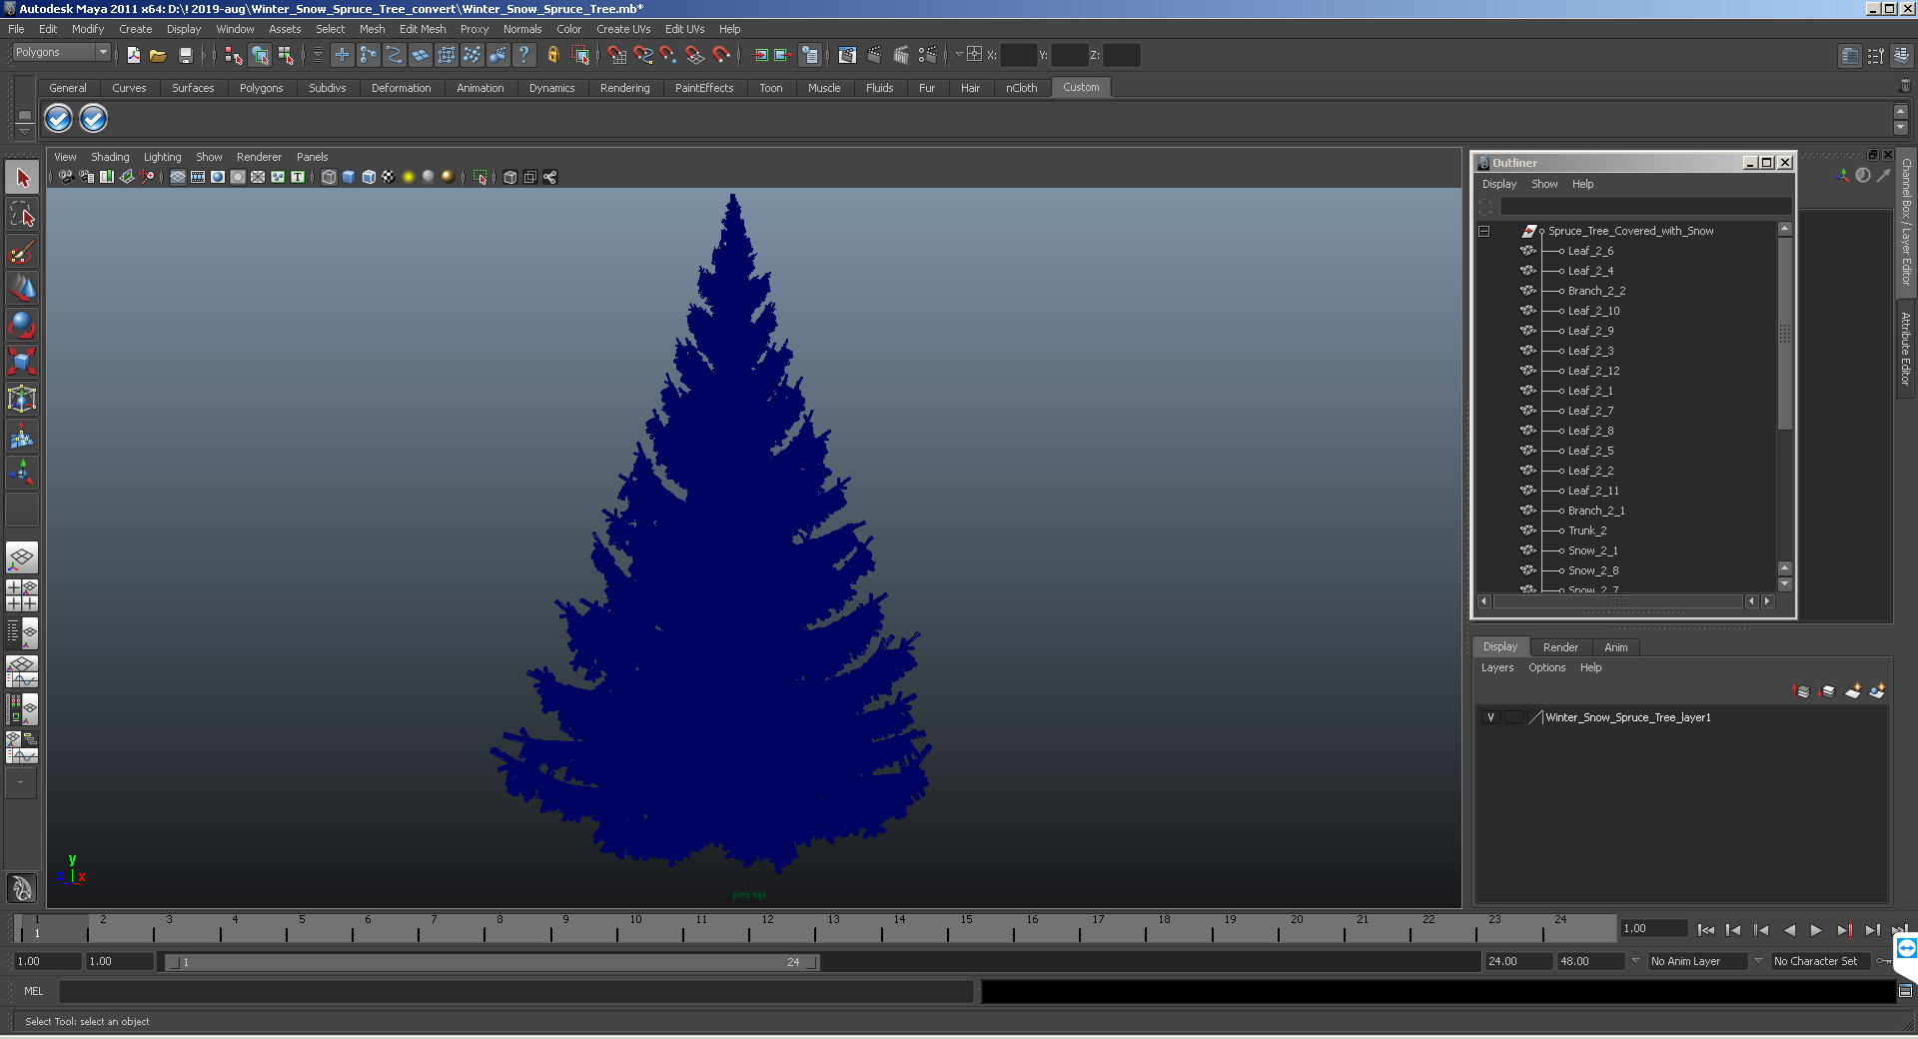Toggle the layer display type box next to V
The height and width of the screenshot is (1039, 1918).
pyautogui.click(x=1514, y=717)
